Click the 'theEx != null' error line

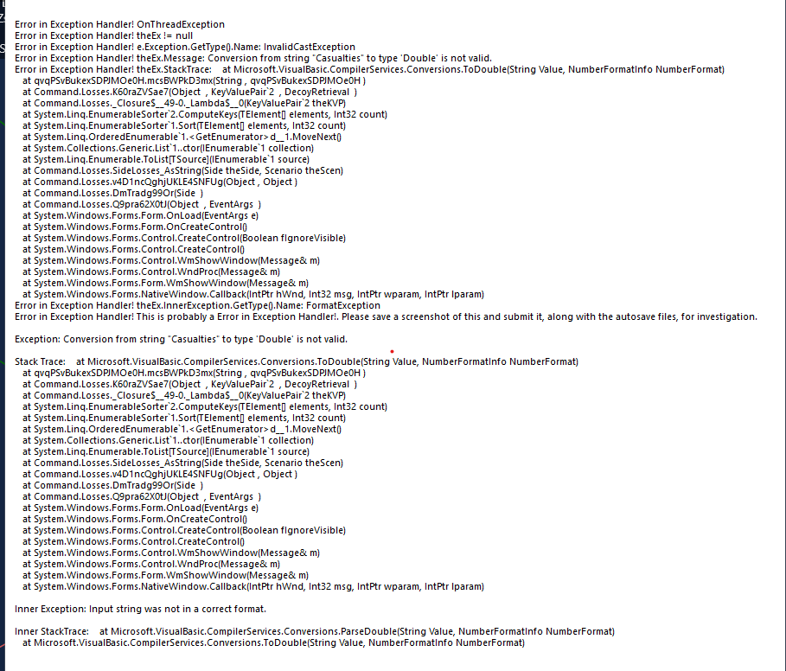point(103,35)
